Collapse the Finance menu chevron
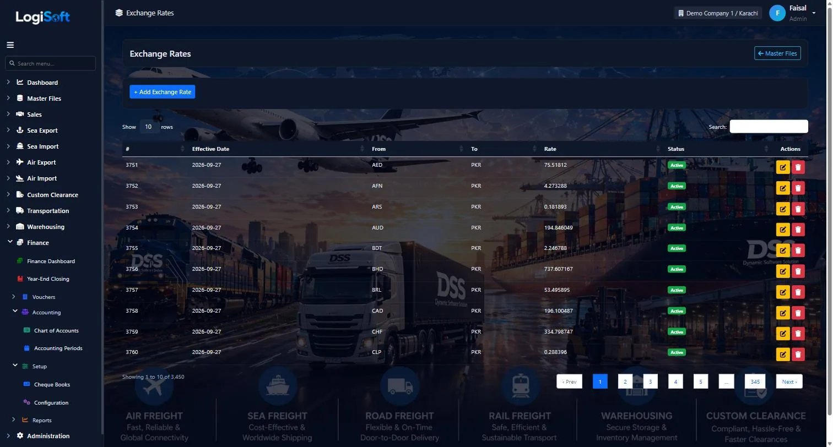833x447 pixels. coord(10,242)
